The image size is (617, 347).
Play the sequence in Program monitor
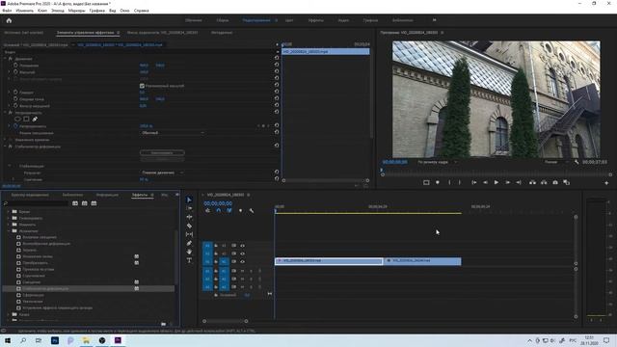(x=496, y=182)
